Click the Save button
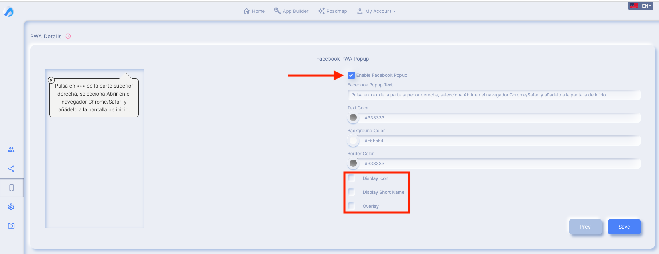 624,227
